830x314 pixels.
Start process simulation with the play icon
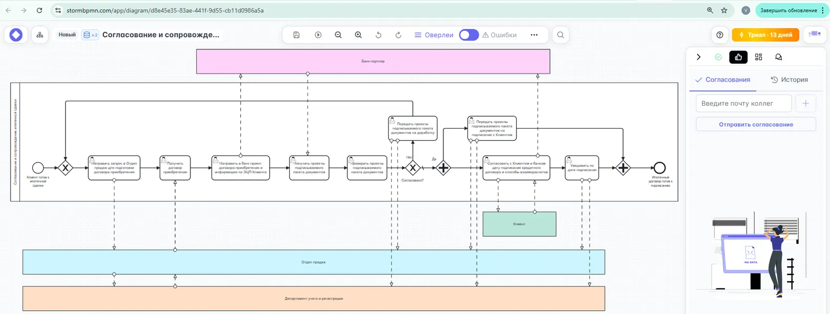(318, 35)
